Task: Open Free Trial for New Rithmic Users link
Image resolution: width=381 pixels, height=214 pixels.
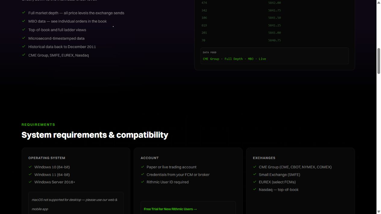Action: pos(170,209)
